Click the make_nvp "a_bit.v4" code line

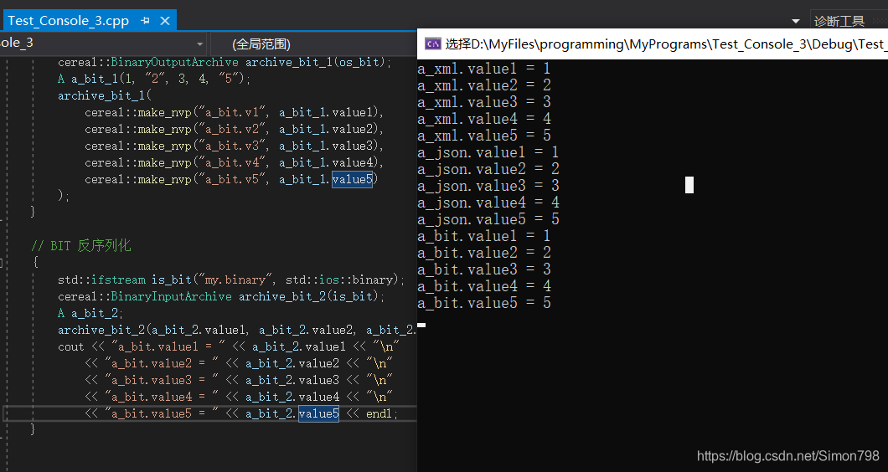point(235,162)
